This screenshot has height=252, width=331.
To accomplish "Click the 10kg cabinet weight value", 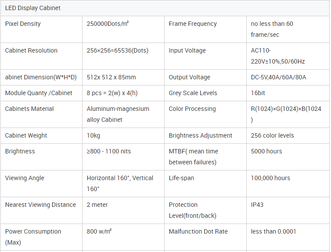I will coord(94,135).
